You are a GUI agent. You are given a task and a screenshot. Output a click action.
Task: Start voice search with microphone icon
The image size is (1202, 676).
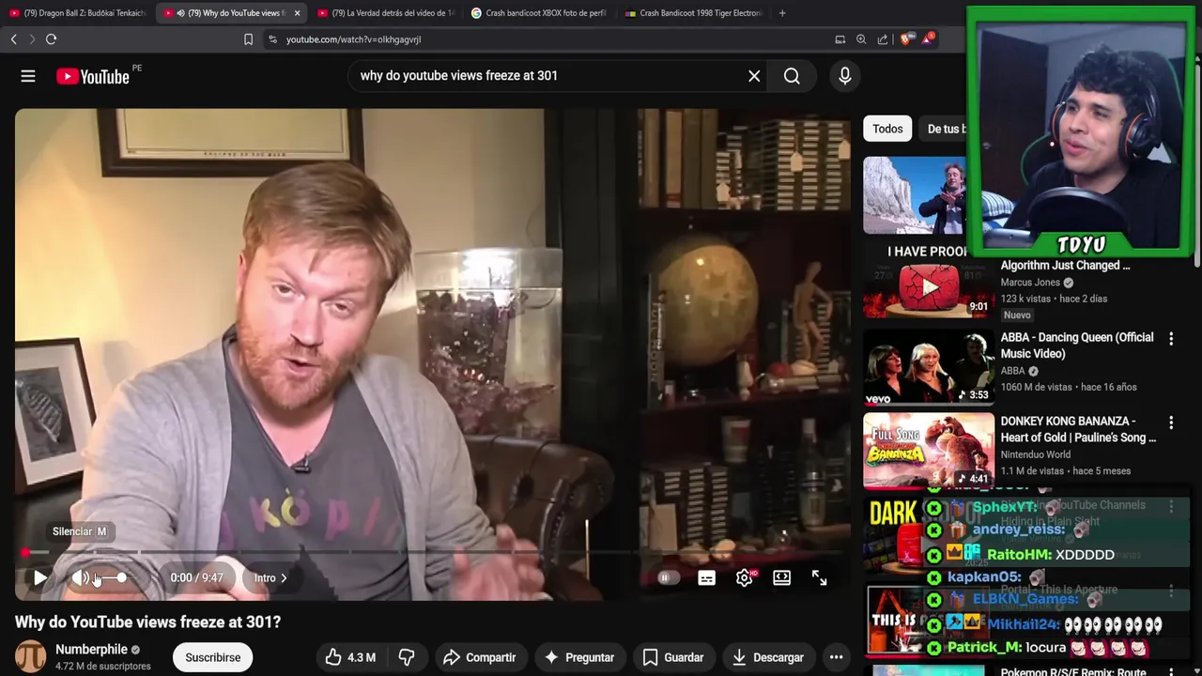pyautogui.click(x=845, y=76)
